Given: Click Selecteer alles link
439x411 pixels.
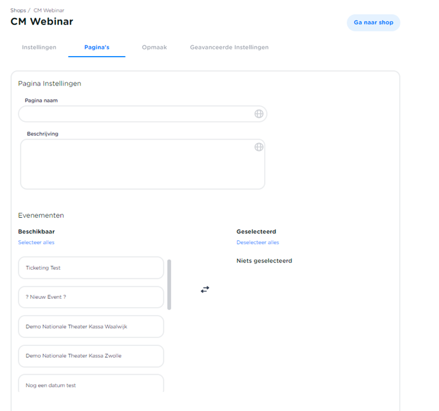Looking at the screenshot, I should click(36, 243).
